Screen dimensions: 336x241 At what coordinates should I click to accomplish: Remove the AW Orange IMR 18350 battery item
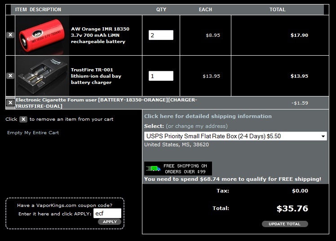(10, 35)
